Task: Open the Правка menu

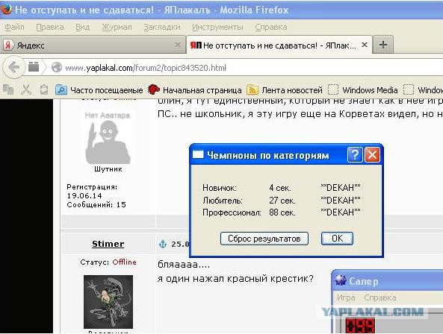Action: tap(50, 27)
